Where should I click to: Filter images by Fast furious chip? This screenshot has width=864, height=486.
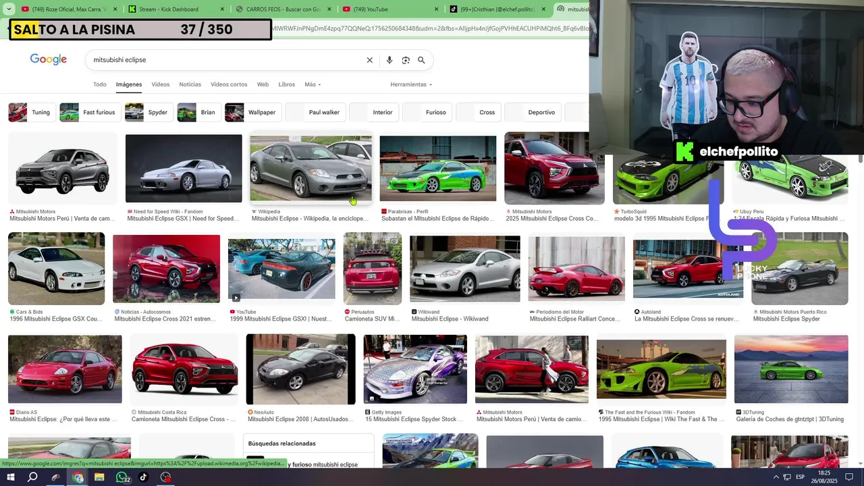click(x=89, y=112)
